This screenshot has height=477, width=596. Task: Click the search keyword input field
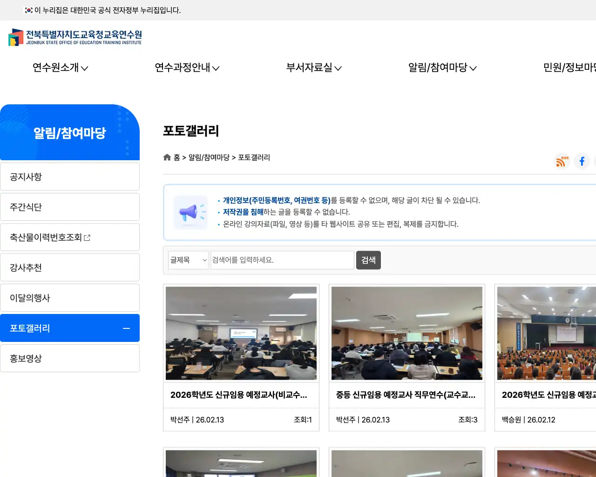click(x=282, y=260)
